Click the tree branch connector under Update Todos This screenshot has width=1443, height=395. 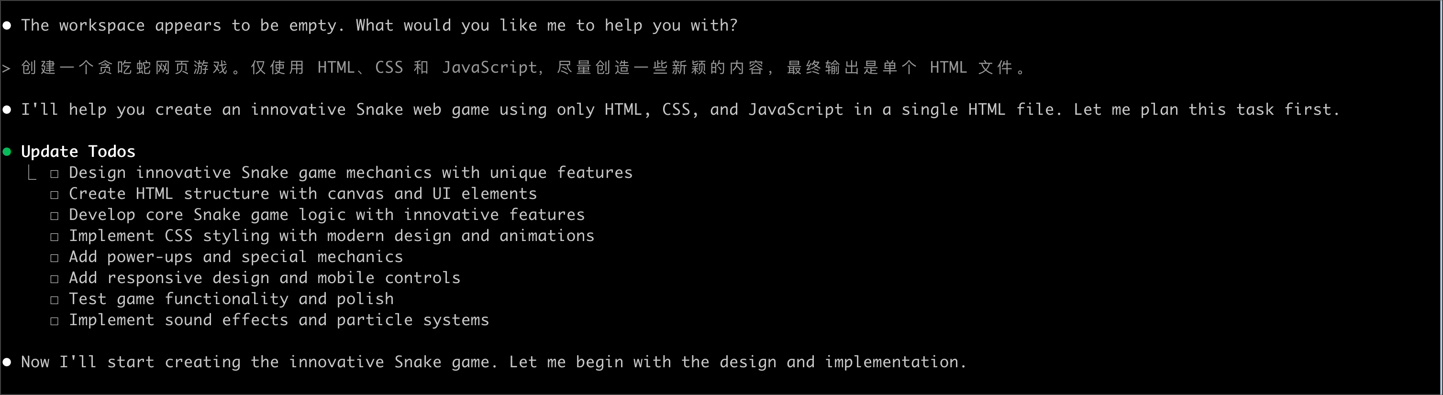pos(32,173)
